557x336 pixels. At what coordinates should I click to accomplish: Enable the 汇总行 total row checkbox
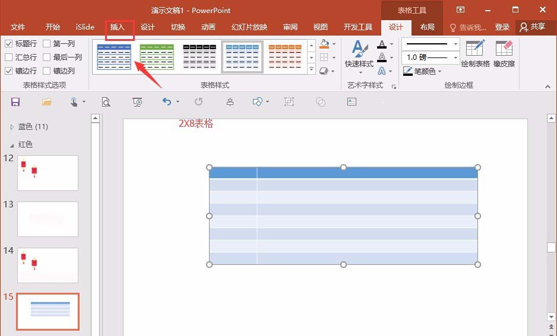9,57
